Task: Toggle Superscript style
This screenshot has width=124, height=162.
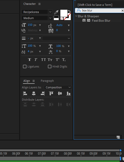Action: pyautogui.click(x=57, y=60)
